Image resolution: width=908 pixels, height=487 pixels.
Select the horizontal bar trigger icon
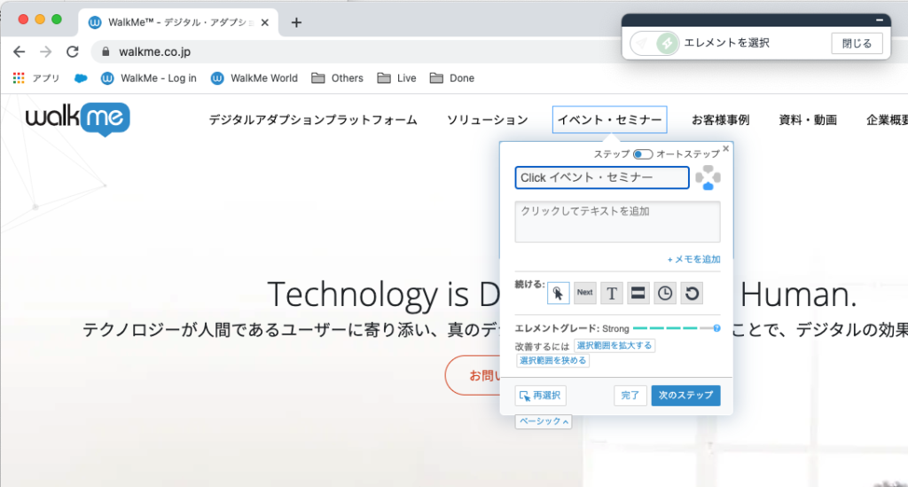pyautogui.click(x=638, y=293)
